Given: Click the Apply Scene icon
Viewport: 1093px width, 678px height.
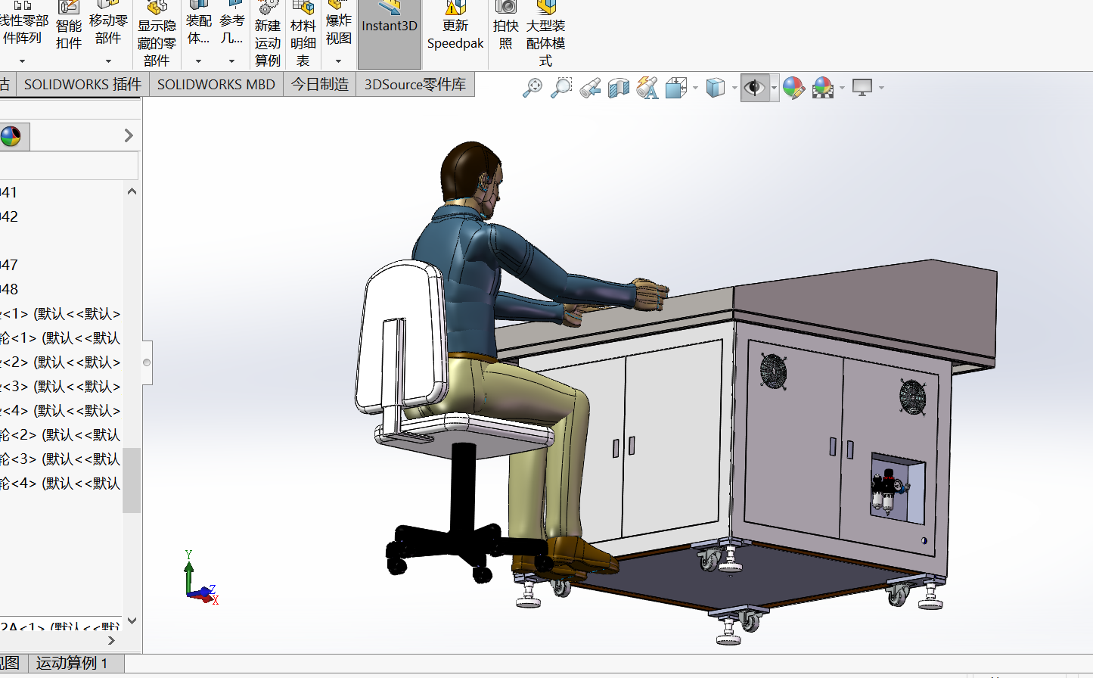Looking at the screenshot, I should (823, 88).
